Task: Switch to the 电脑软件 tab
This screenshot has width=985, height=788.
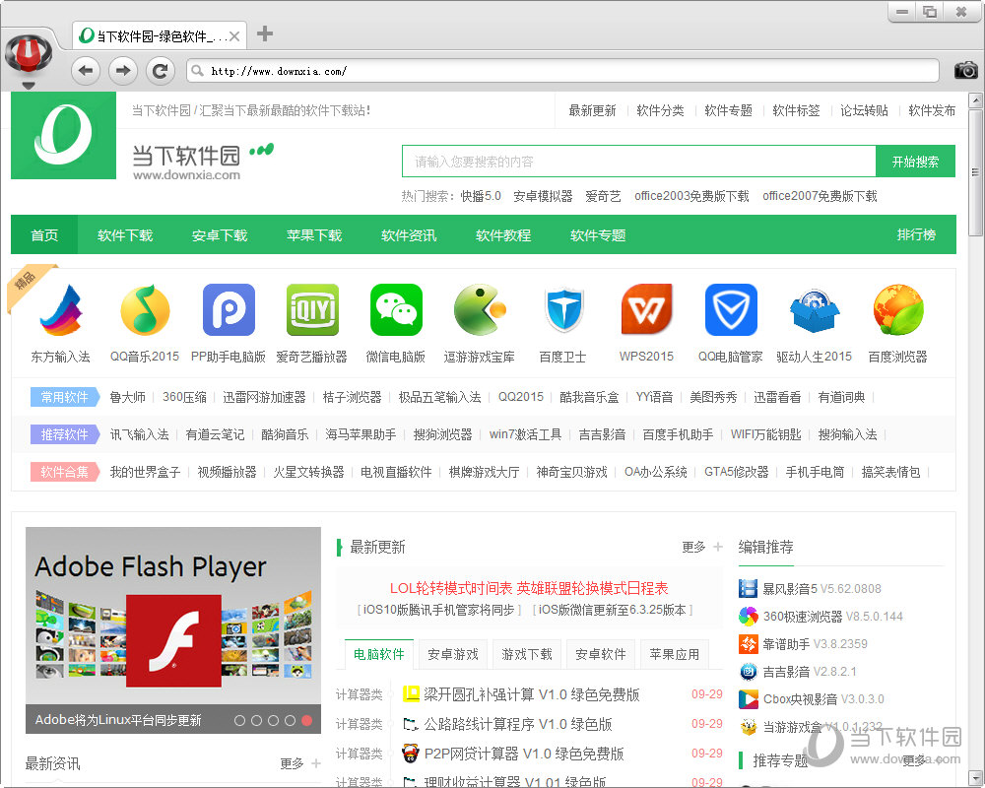Action: (379, 654)
